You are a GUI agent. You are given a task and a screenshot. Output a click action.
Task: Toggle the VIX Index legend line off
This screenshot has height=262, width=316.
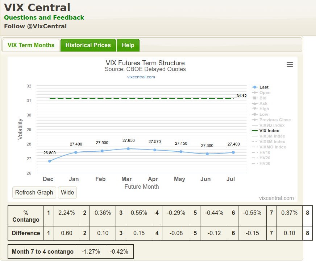[x=269, y=131]
